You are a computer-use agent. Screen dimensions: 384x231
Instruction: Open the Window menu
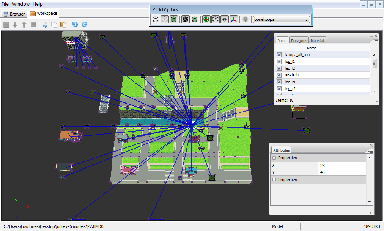pyautogui.click(x=20, y=4)
